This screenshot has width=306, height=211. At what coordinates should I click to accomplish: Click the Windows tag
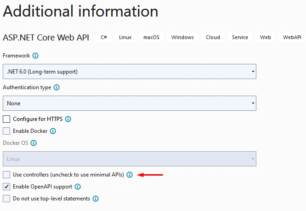183,37
